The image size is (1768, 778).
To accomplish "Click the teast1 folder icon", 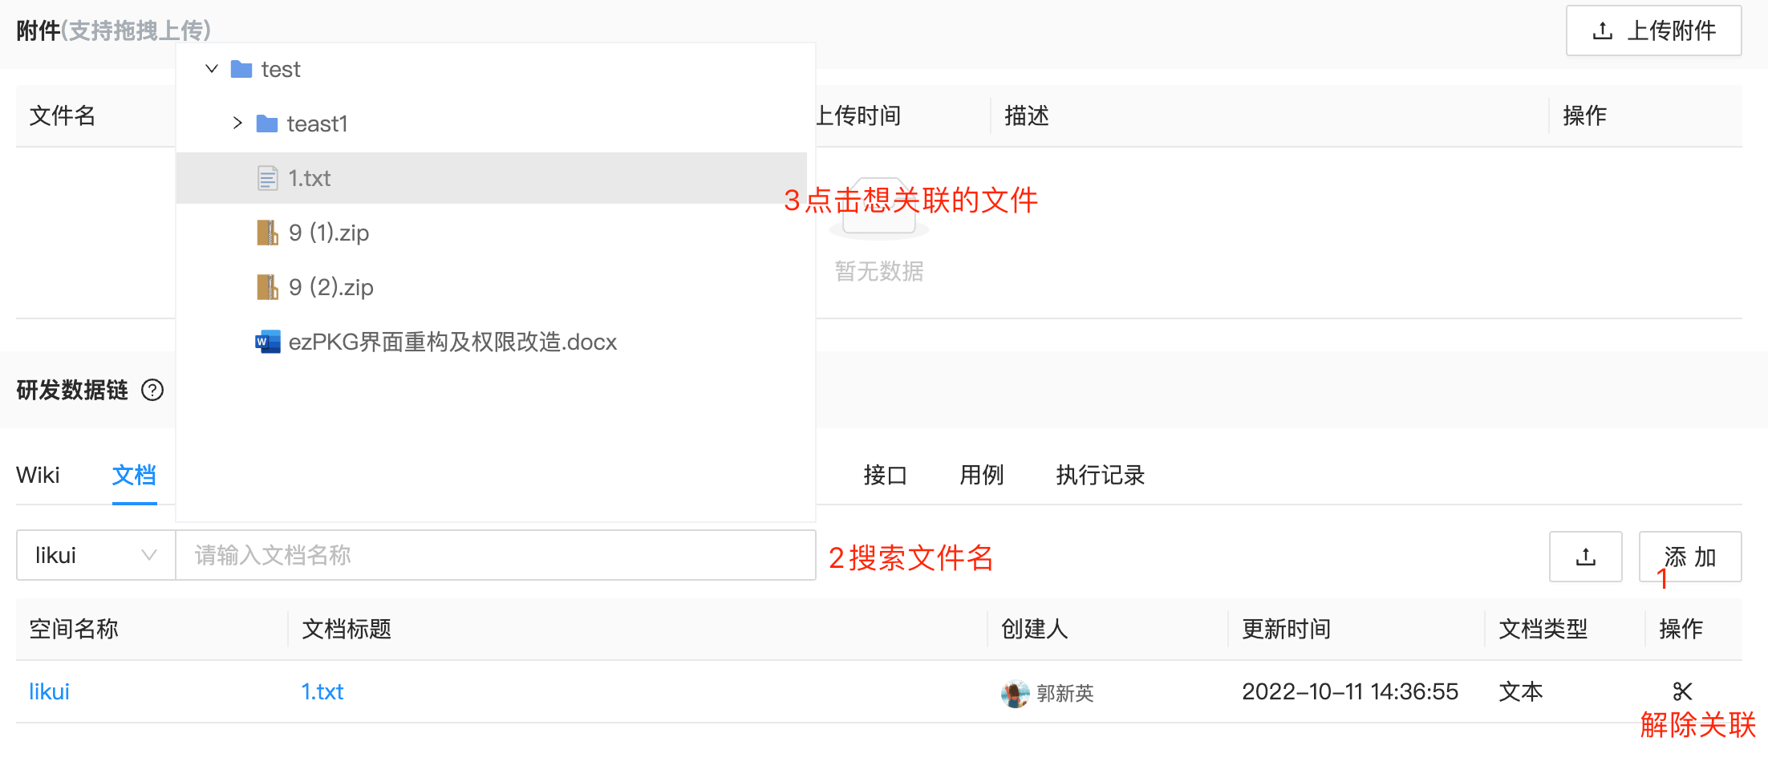I will point(266,123).
